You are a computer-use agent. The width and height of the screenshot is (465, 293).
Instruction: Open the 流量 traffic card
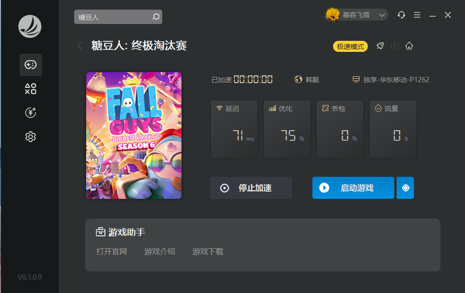pyautogui.click(x=393, y=129)
